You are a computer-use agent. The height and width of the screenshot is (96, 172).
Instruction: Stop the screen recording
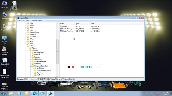click(73, 67)
